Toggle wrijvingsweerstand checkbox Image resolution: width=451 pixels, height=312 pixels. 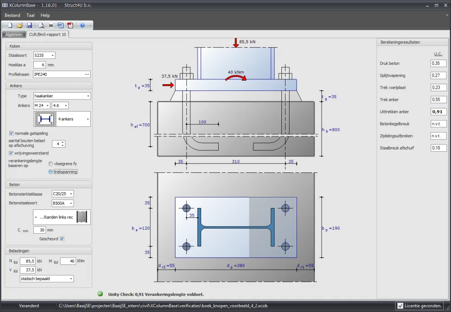coord(11,153)
